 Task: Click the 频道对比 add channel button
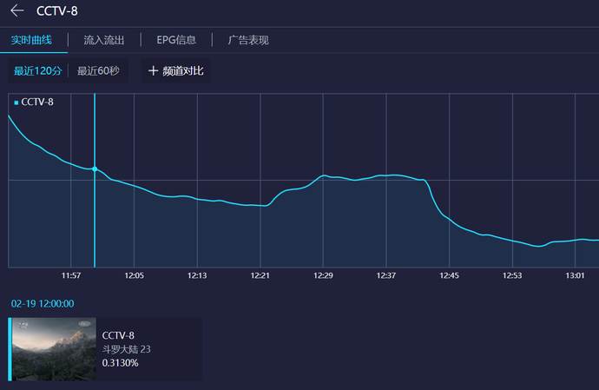point(176,70)
